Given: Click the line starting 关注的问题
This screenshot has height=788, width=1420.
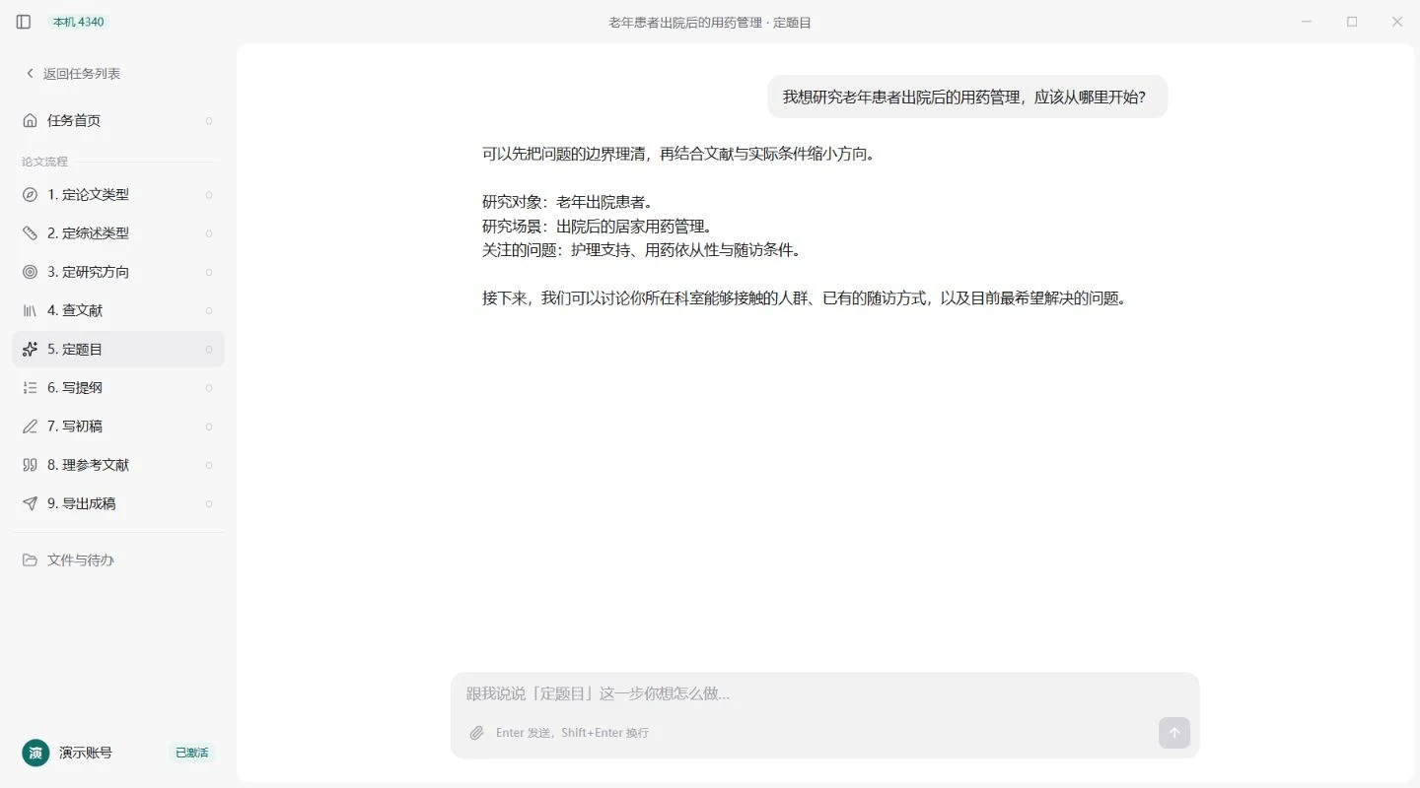Looking at the screenshot, I should [x=642, y=250].
